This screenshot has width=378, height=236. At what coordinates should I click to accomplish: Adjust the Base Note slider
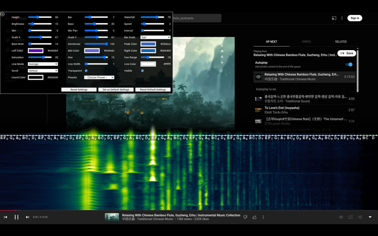click(40, 44)
